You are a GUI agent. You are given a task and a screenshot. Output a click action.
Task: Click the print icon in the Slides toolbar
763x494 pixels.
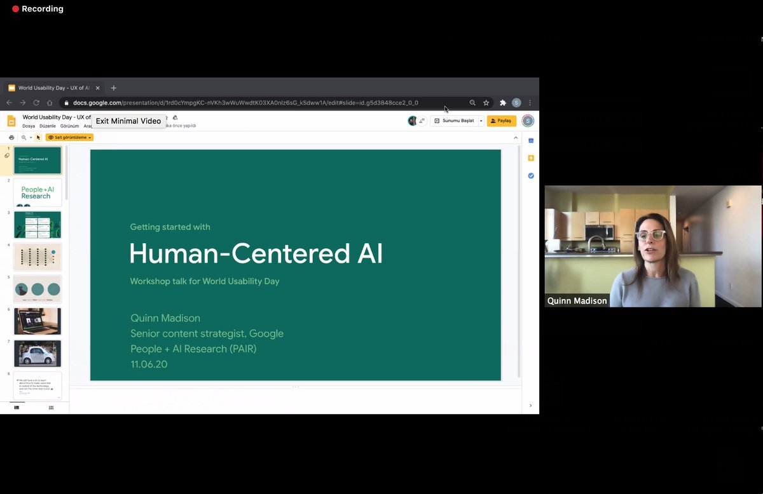click(x=11, y=138)
